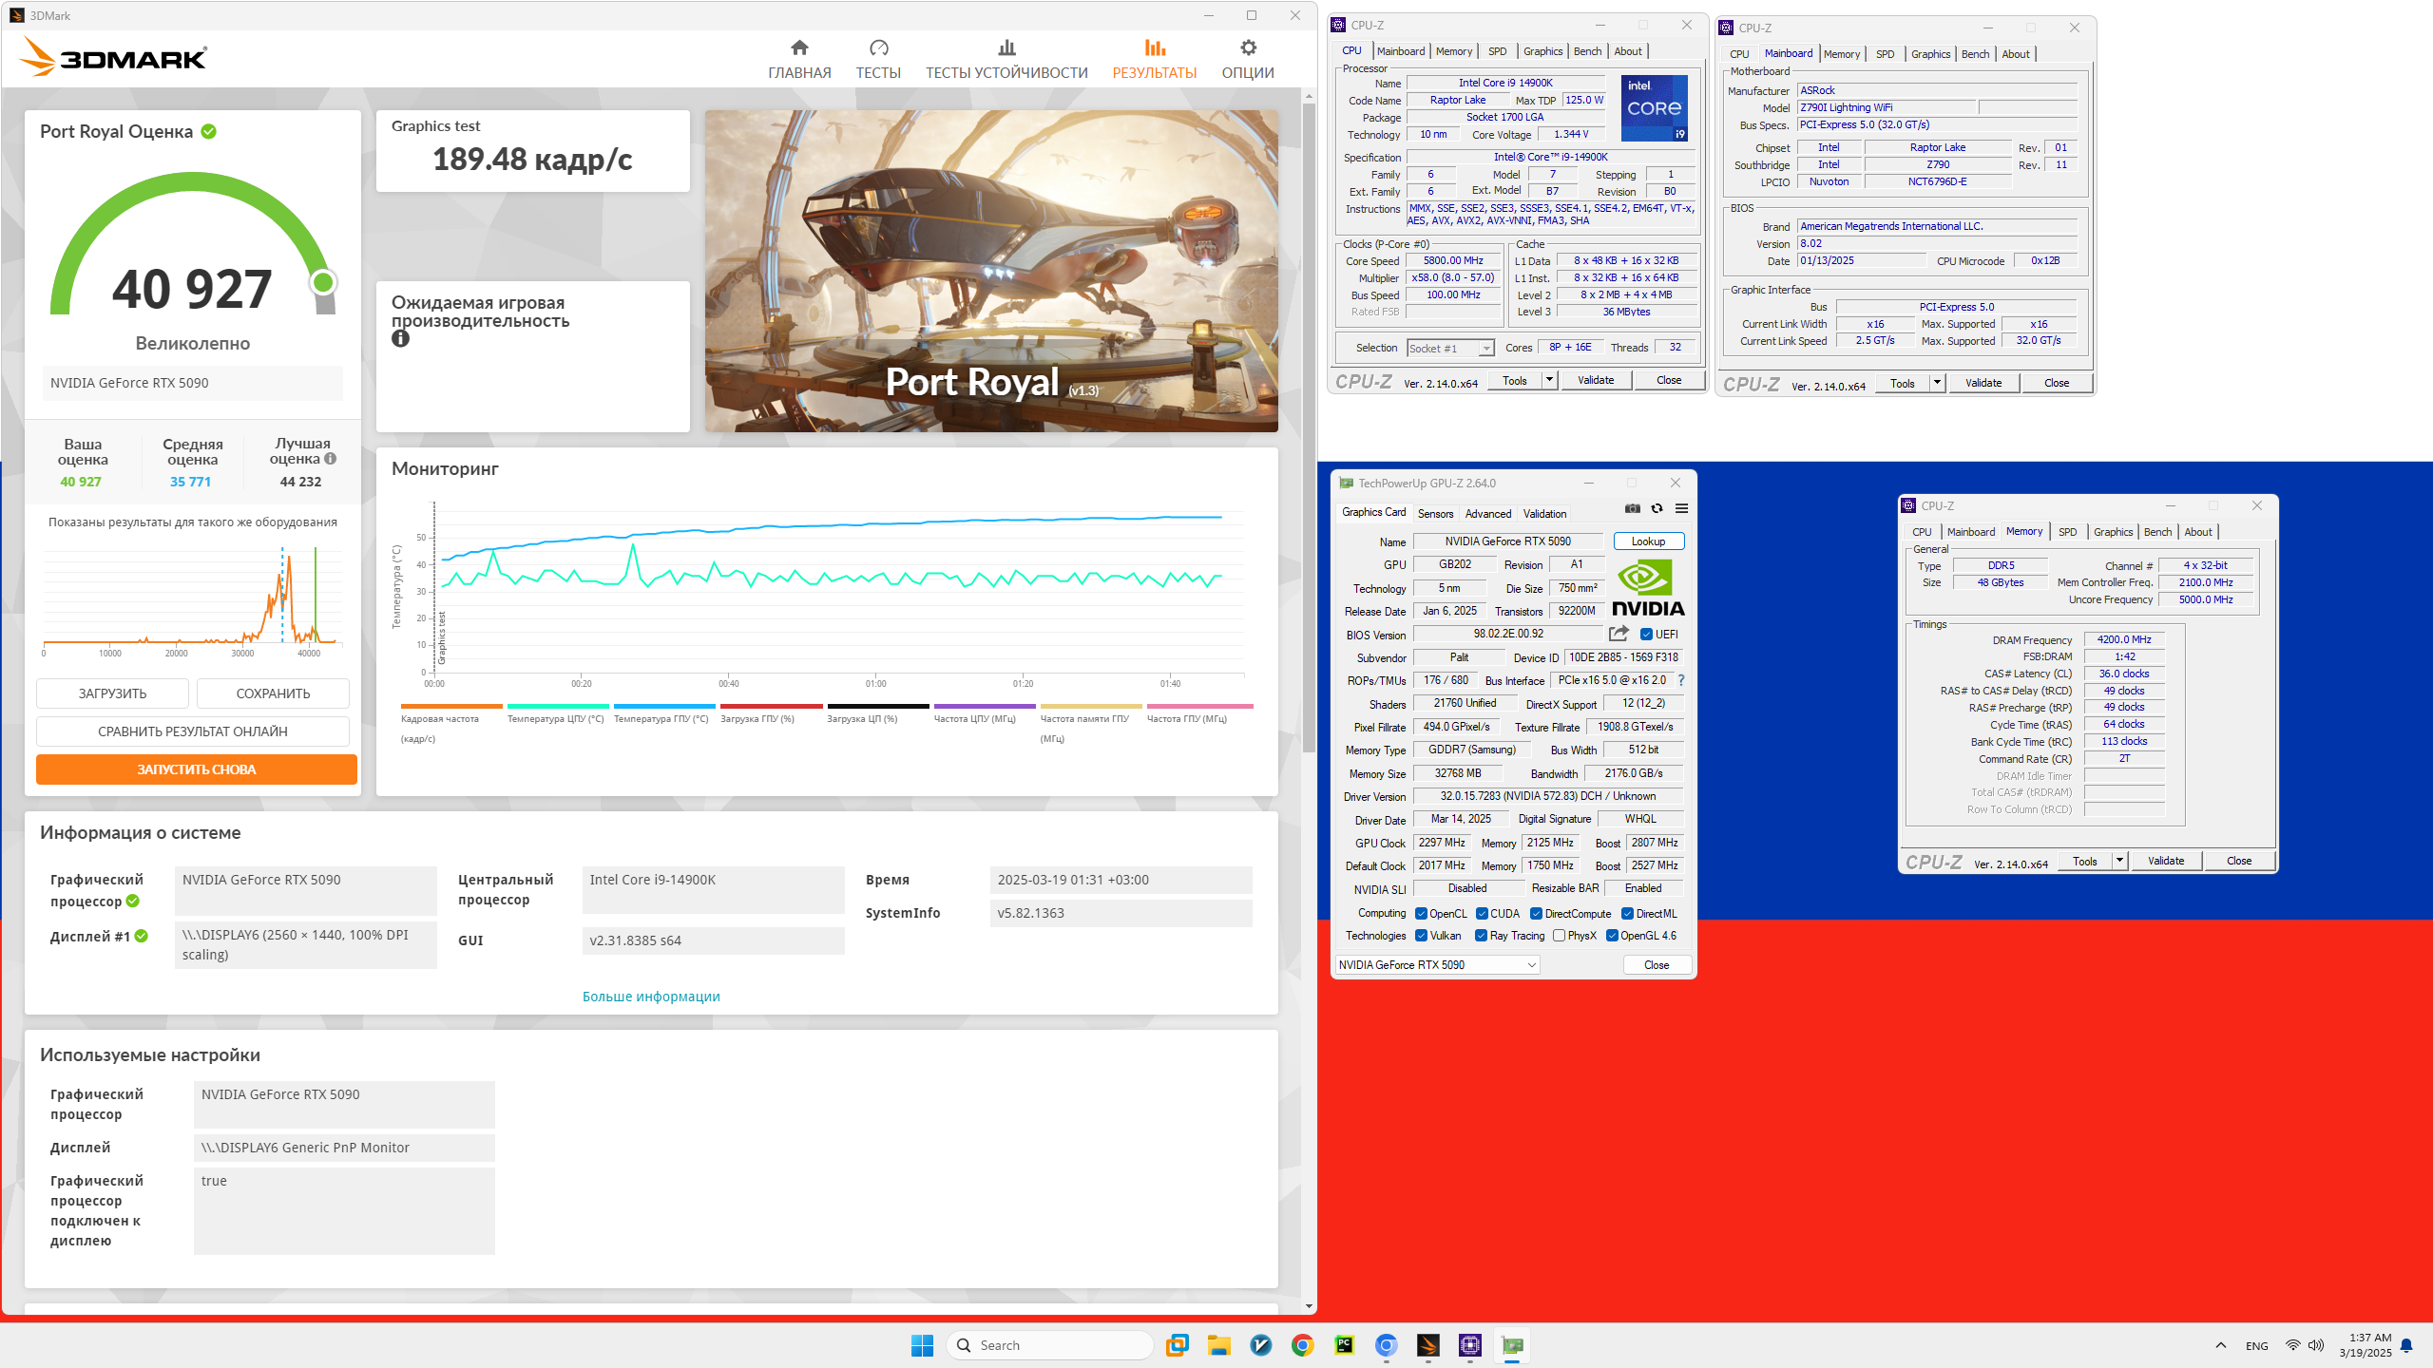This screenshot has height=1368, width=2433.
Task: Go to ТЕСТЫ УСТОЙЧИВОСТИ stress tests
Action: tap(1006, 59)
